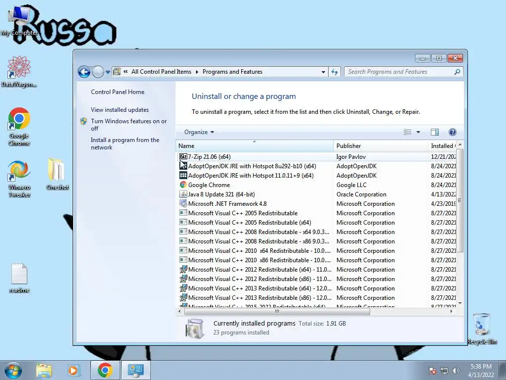506x380 pixels.
Task: Switch to Chrome in the taskbar
Action: (105, 370)
